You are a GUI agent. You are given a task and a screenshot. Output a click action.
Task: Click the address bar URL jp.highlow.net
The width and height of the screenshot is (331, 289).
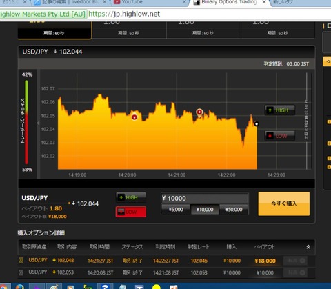coord(124,14)
